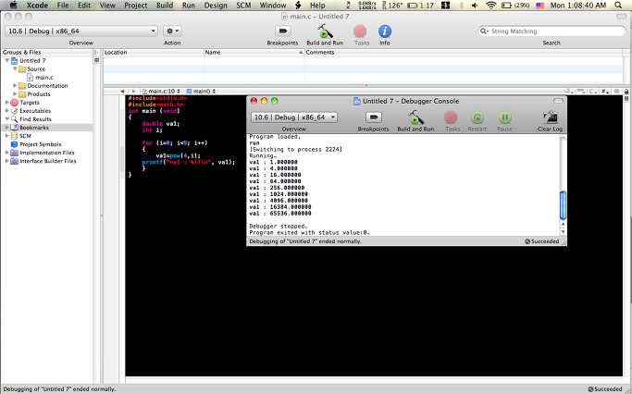Open the main window Overview popup 10.6 | Debug | x86_64
Image resolution: width=632 pixels, height=394 pixels.
[x=81, y=31]
